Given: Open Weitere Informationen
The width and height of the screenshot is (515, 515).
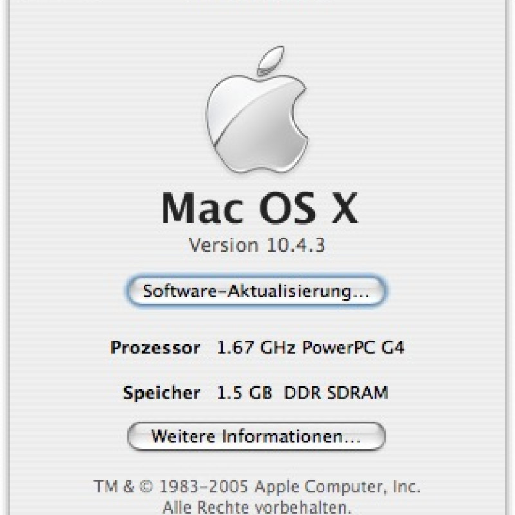Looking at the screenshot, I should coord(256,436).
